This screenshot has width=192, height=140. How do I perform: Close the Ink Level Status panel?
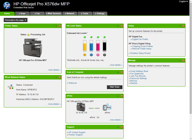tap(122, 26)
